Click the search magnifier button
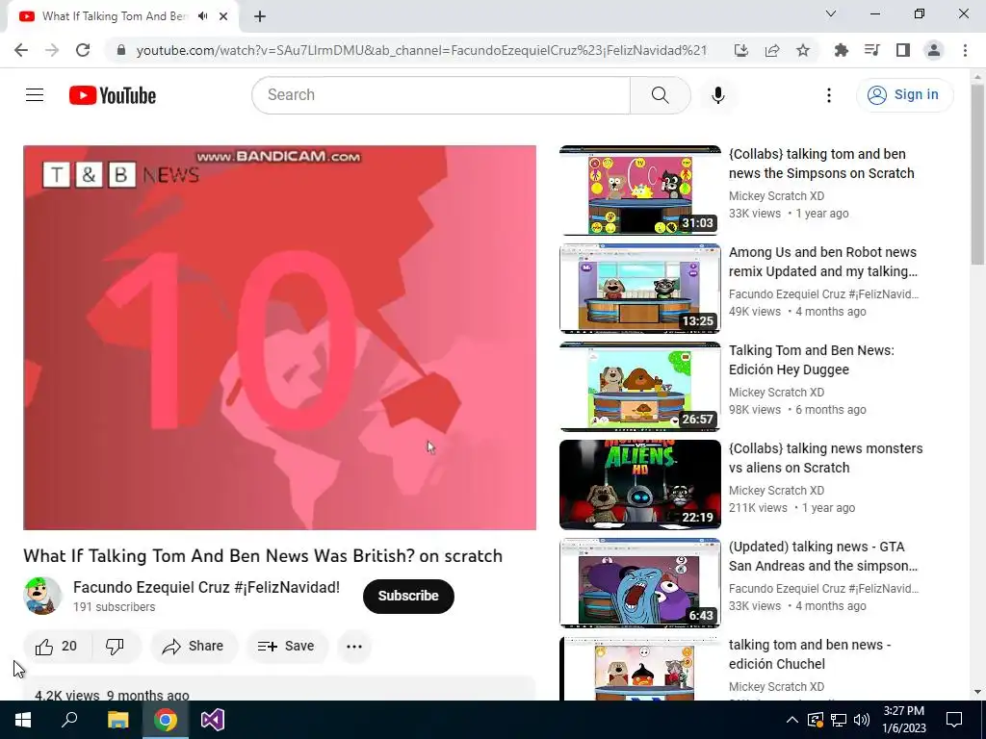 [x=660, y=95]
